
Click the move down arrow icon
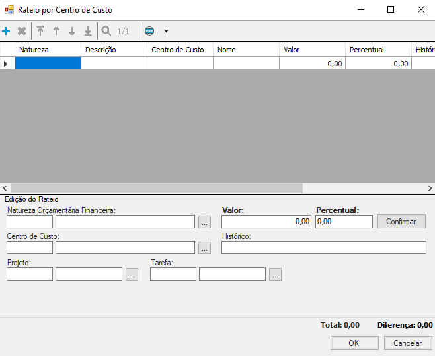pos(72,31)
